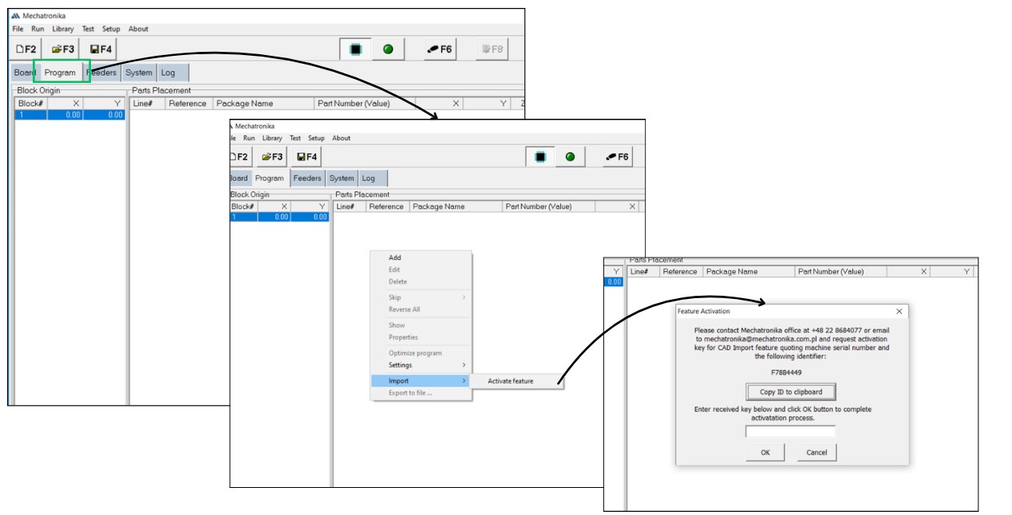This screenshot has width=1012, height=515.
Task: Expand the Skip submenu arrow in the context menu
Action: pyautogui.click(x=463, y=297)
